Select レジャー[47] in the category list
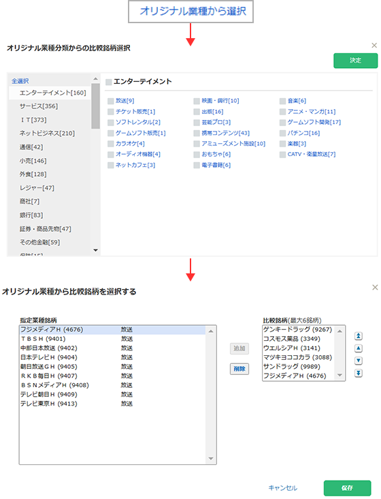Viewport: 381px width, 499px height. pyautogui.click(x=50, y=187)
